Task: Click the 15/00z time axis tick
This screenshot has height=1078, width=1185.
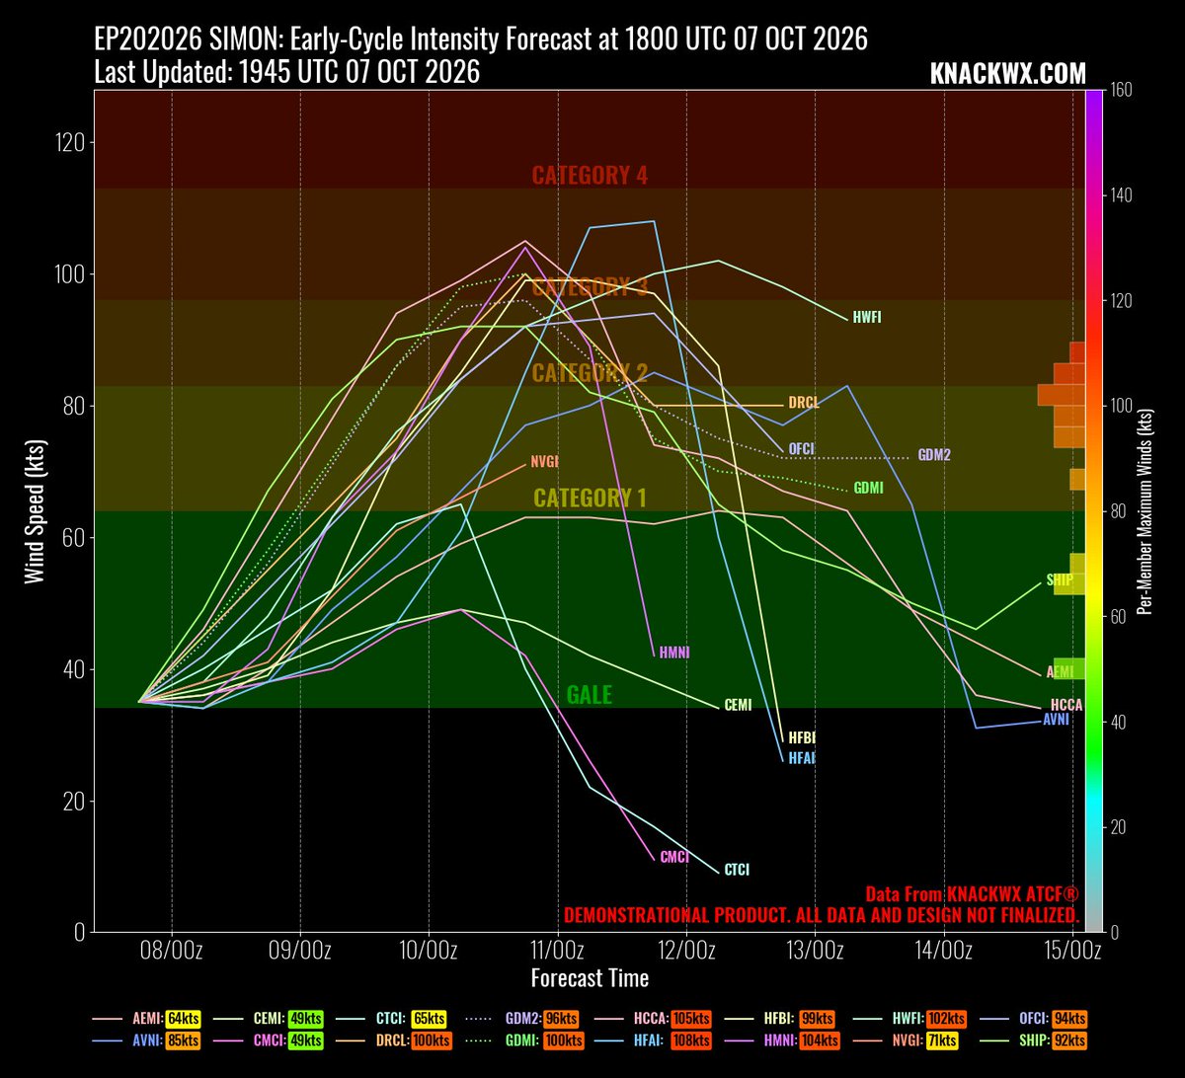Action: click(x=1072, y=951)
